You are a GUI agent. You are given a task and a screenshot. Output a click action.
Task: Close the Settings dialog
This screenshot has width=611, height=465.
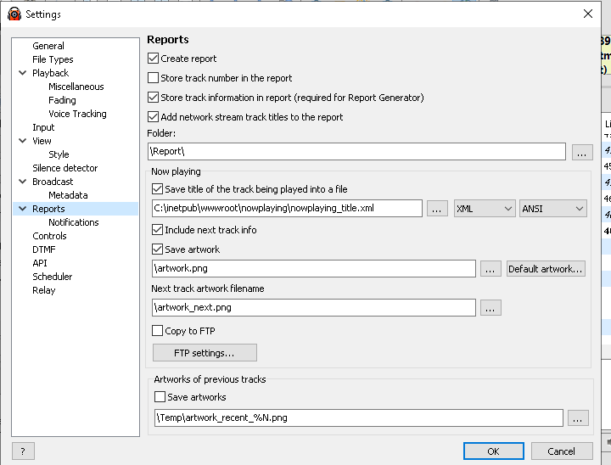click(x=587, y=14)
